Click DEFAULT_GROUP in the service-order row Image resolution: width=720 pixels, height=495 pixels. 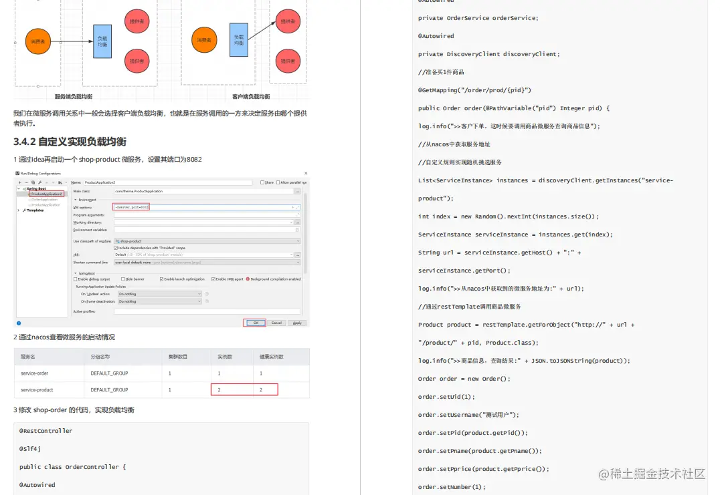(109, 373)
